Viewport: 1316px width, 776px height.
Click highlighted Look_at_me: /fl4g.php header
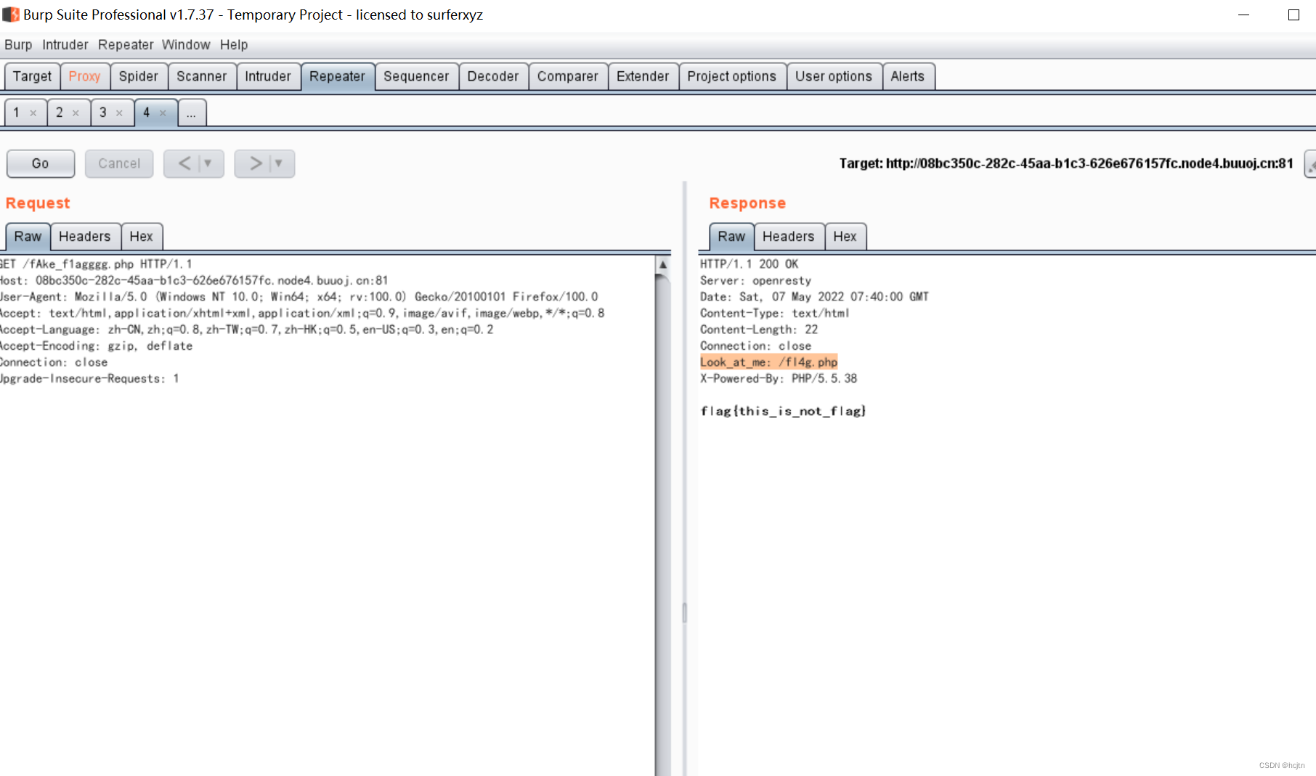click(768, 362)
